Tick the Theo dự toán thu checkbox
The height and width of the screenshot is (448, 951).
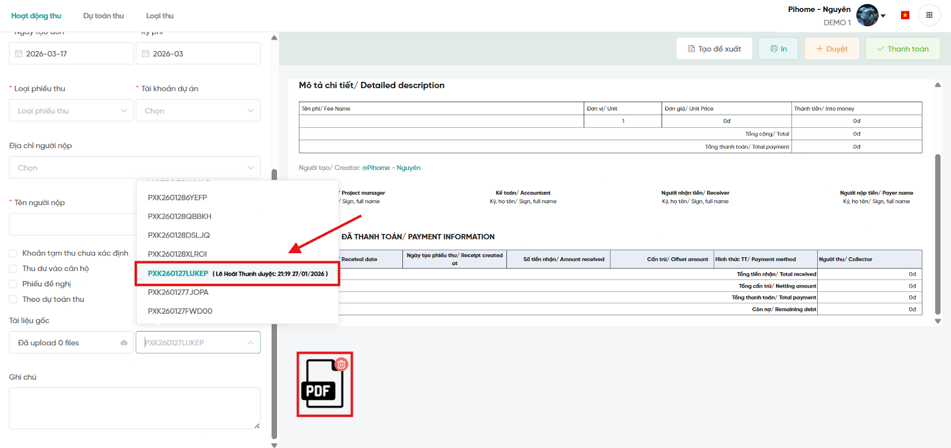click(13, 299)
